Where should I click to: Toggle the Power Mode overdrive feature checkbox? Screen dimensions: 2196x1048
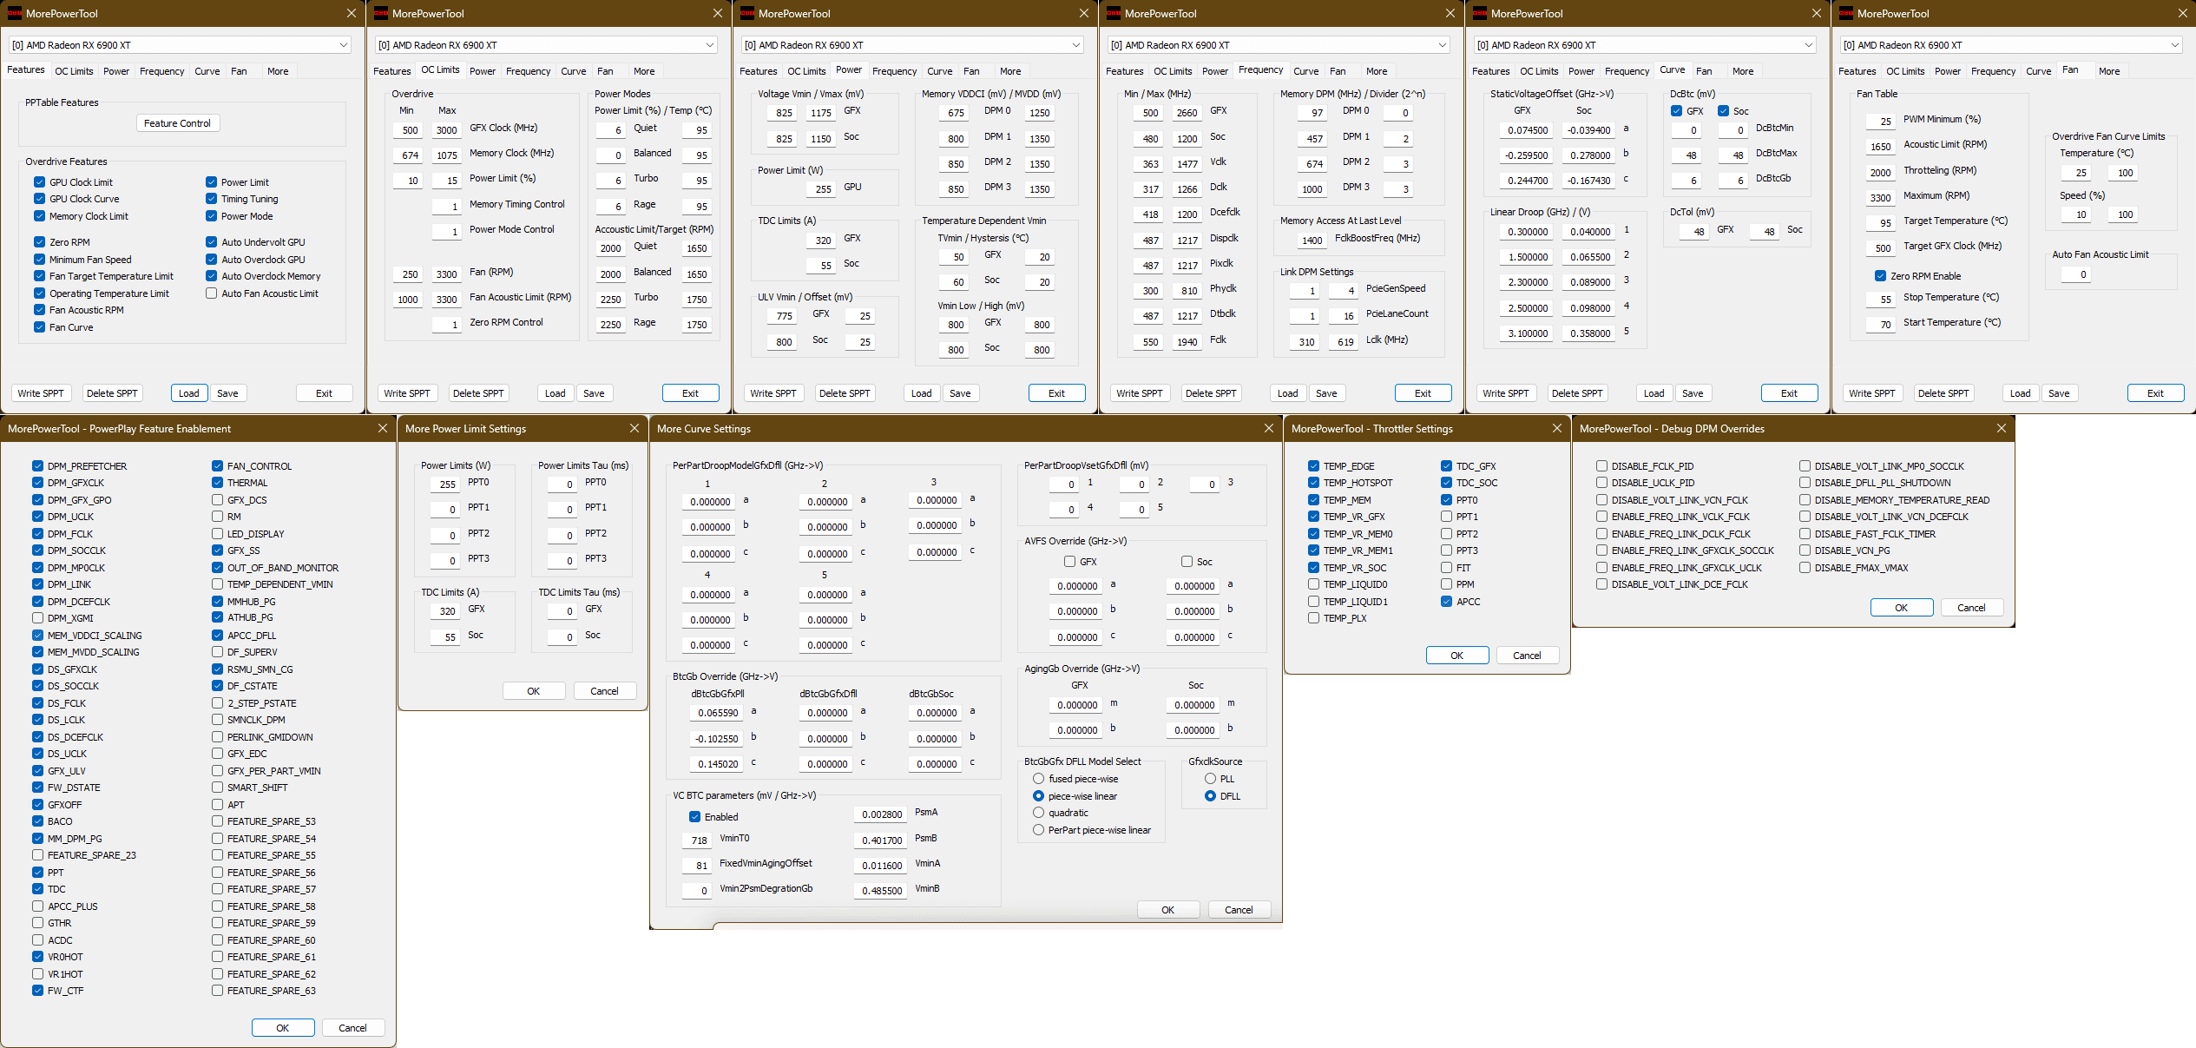click(x=211, y=216)
